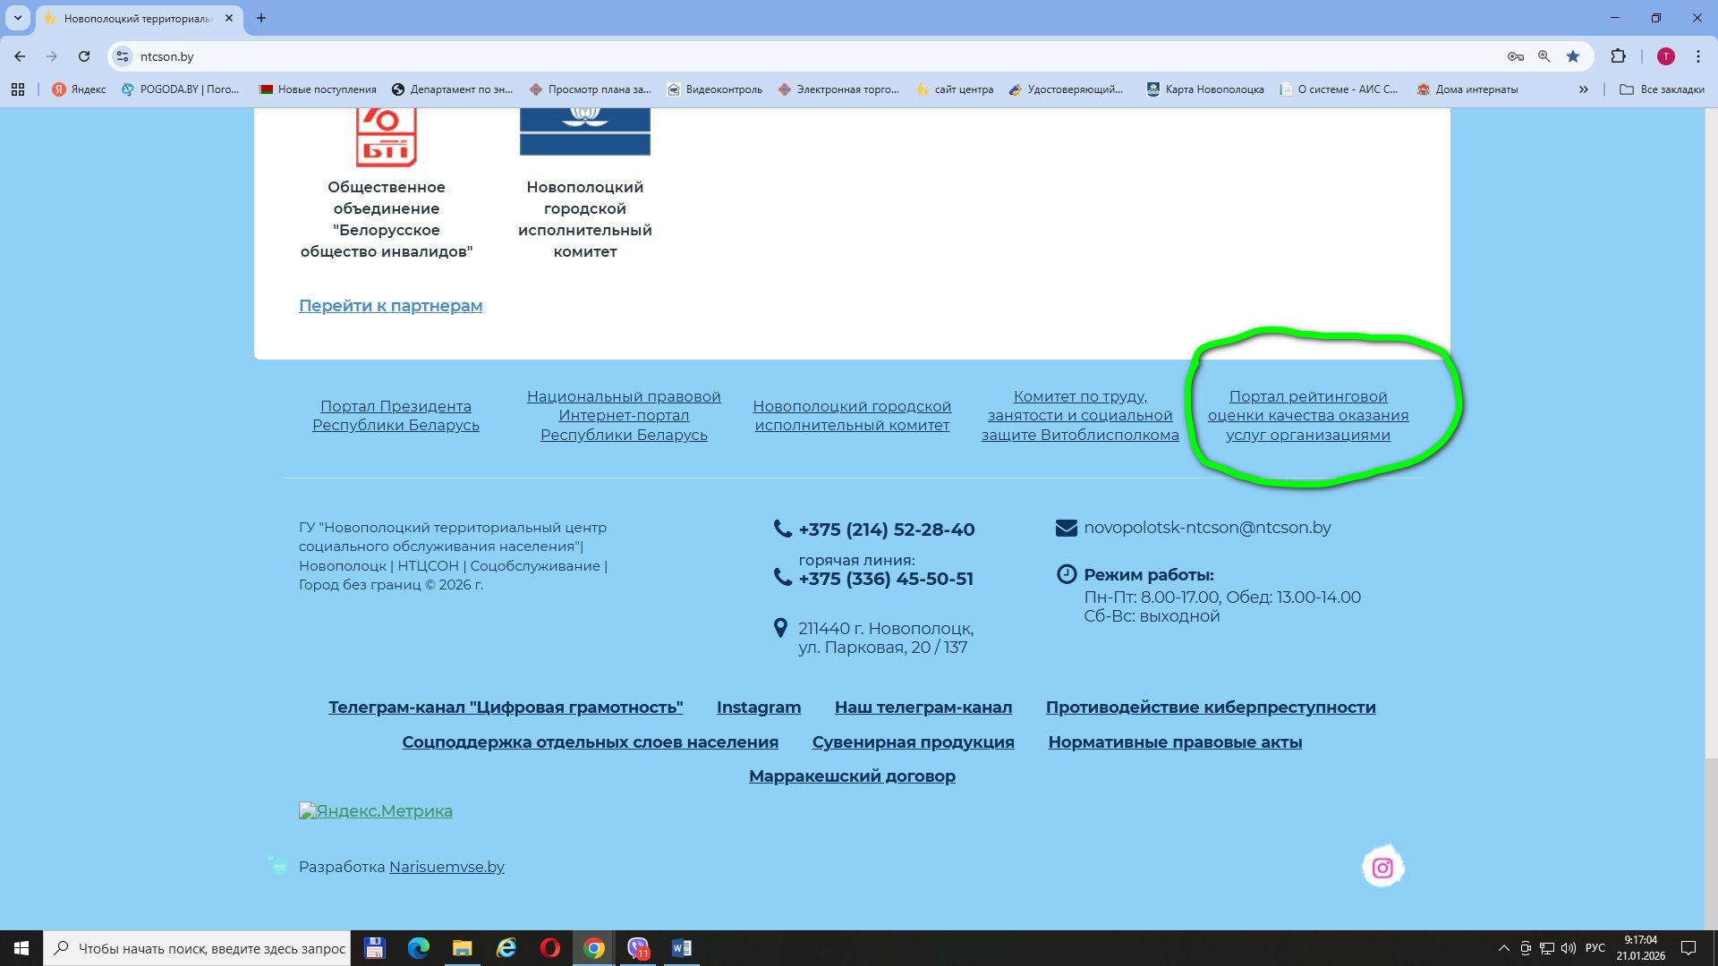Open Word from the taskbar
This screenshot has width=1718, height=966.
(x=681, y=948)
